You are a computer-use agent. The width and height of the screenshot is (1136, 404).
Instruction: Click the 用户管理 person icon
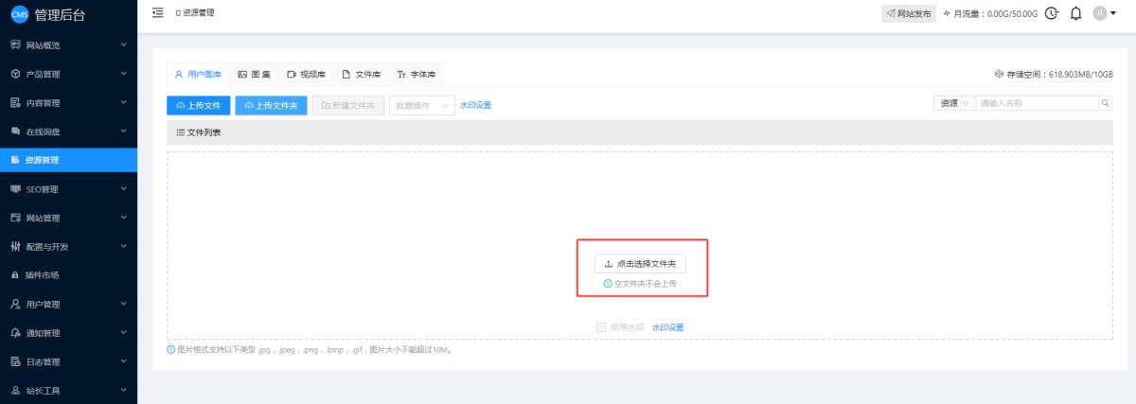[x=15, y=305]
